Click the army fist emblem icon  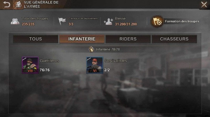click(18, 4)
